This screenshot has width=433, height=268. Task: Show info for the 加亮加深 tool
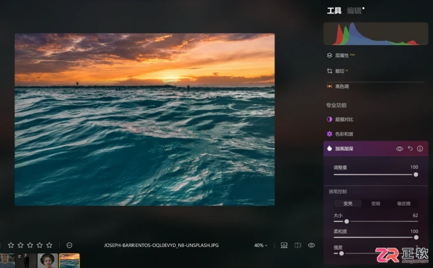point(420,149)
